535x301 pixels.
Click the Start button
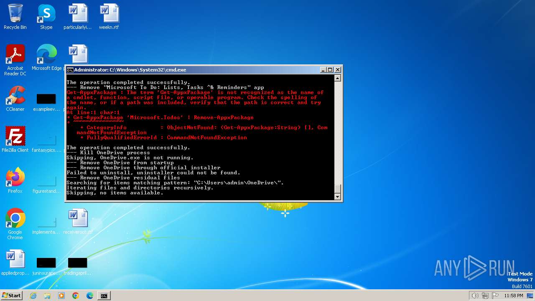tap(11, 296)
